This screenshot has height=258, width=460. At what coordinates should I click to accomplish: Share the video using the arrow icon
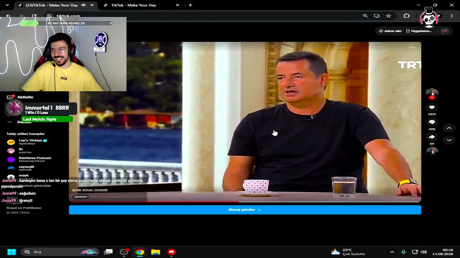432,137
